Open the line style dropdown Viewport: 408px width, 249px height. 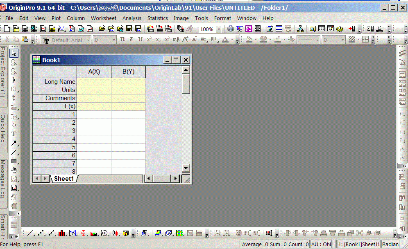(317, 40)
